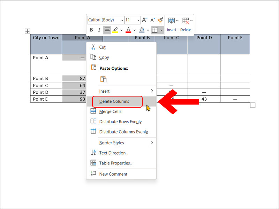Image resolution: width=279 pixels, height=209 pixels.
Task: Click the table move handle icon
Action: [x=27, y=31]
